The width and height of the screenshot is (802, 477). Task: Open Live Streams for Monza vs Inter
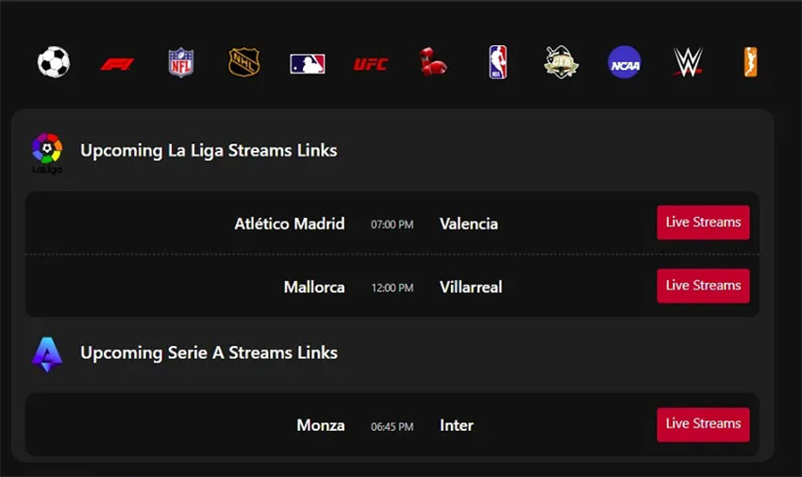[x=703, y=424]
